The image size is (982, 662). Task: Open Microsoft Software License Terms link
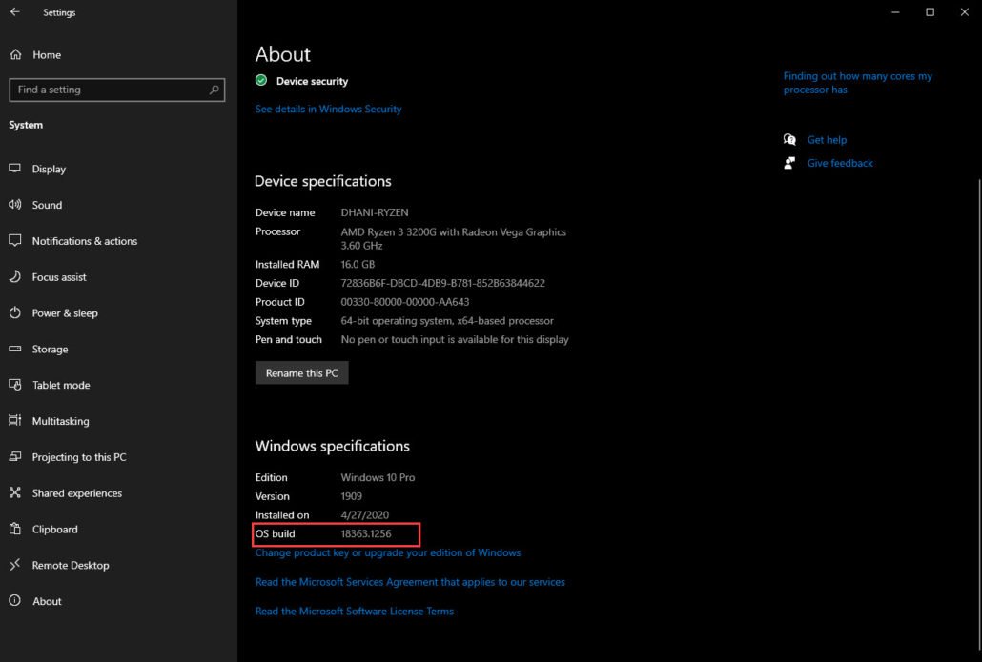pos(355,612)
